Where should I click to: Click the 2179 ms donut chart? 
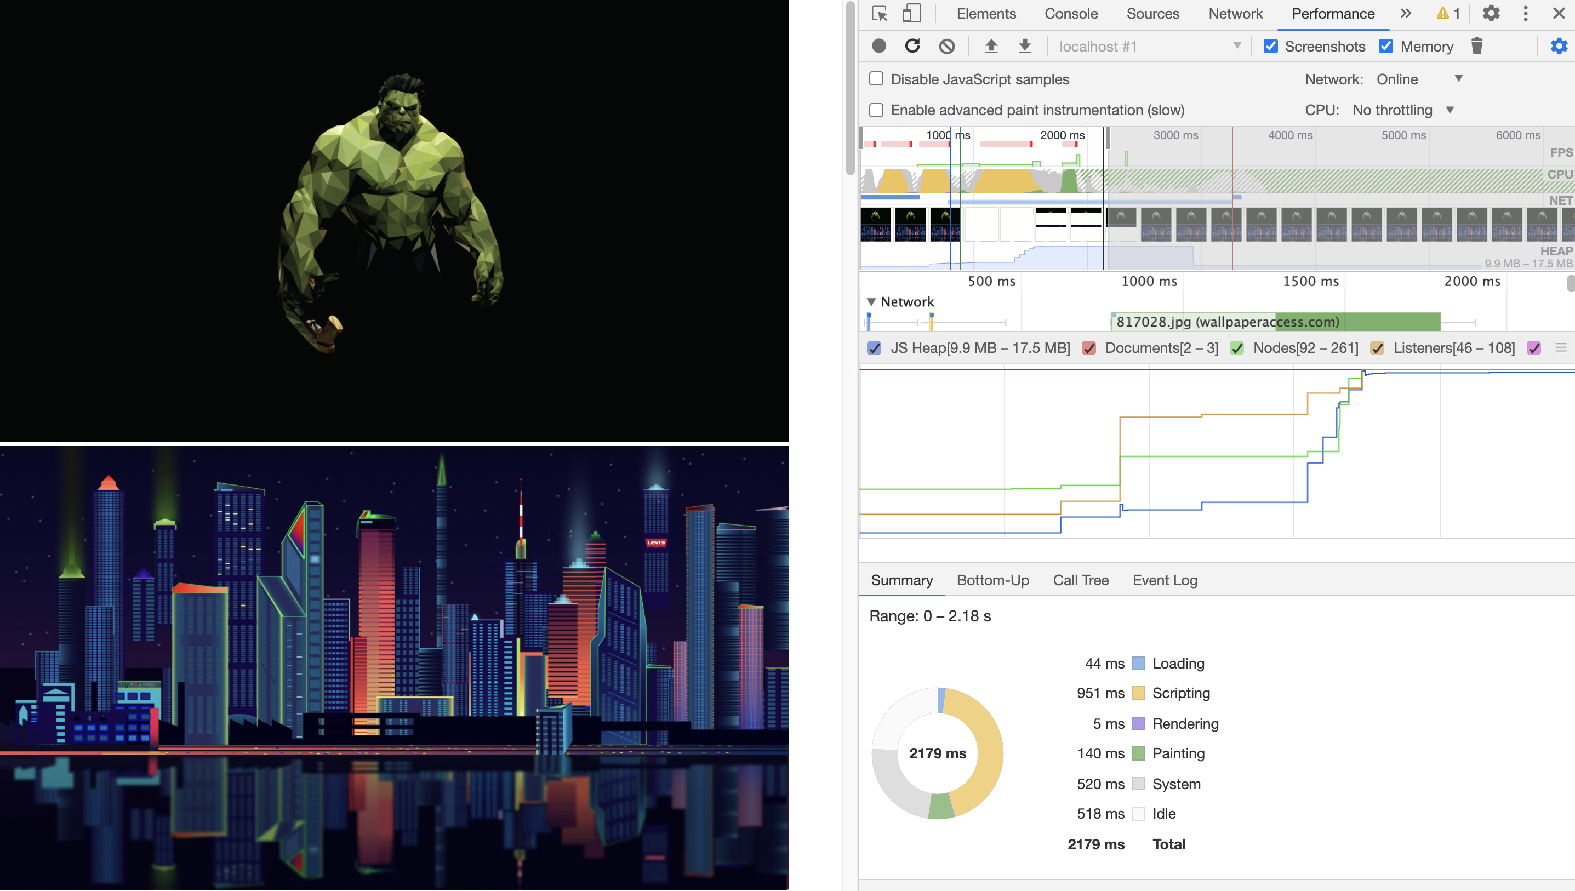(938, 753)
